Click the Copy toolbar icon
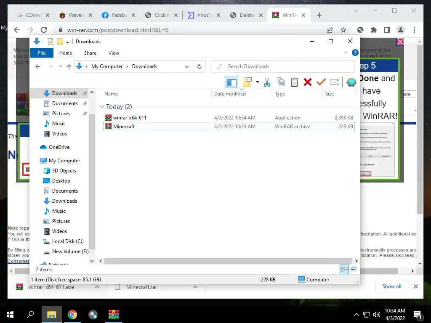Image resolution: width=431 pixels, height=323 pixels. 281,82
